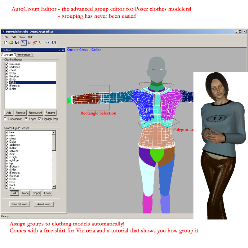Collapse the Output panel with the triangle icon
The image size is (248, 248).
pos(60,50)
